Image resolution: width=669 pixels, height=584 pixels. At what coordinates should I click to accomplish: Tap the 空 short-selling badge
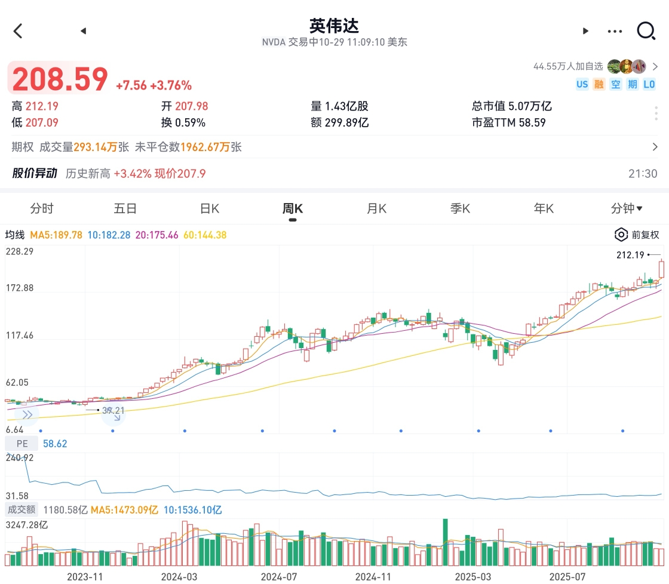tap(616, 84)
